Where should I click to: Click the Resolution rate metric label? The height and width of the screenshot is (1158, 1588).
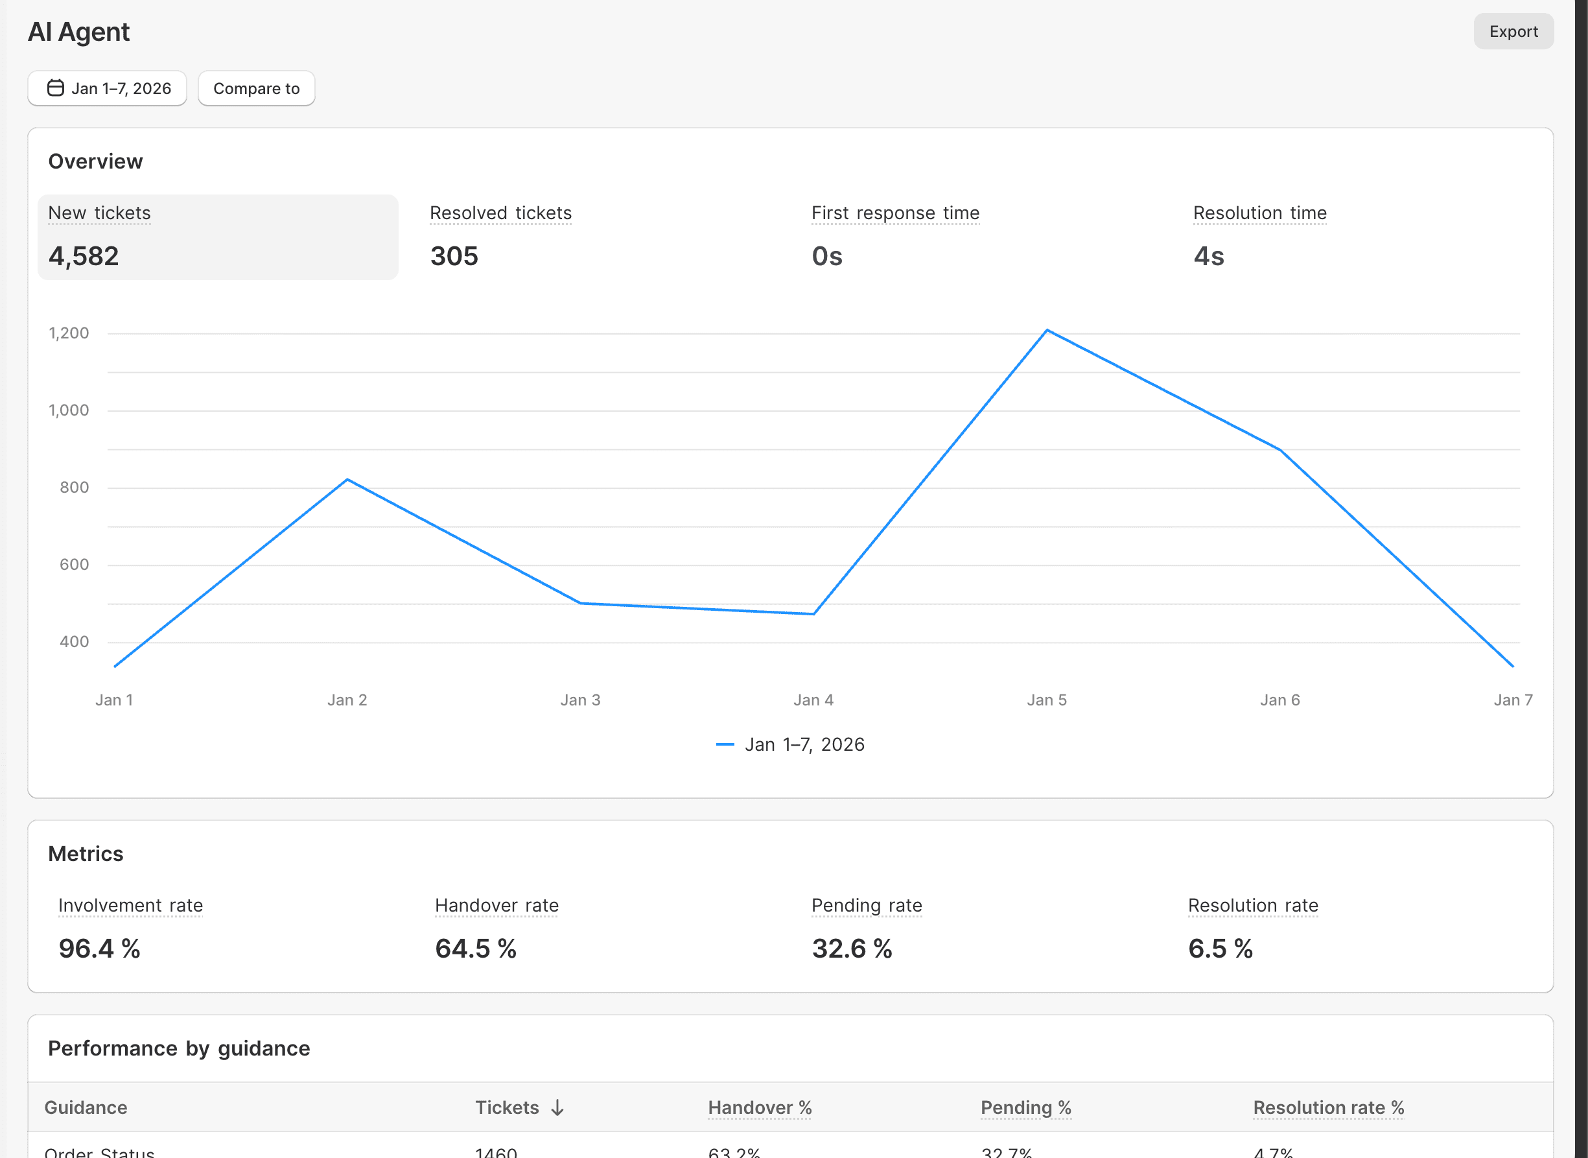1252,906
